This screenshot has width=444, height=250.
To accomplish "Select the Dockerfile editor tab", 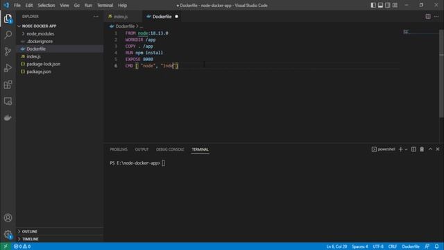I will click(162, 17).
